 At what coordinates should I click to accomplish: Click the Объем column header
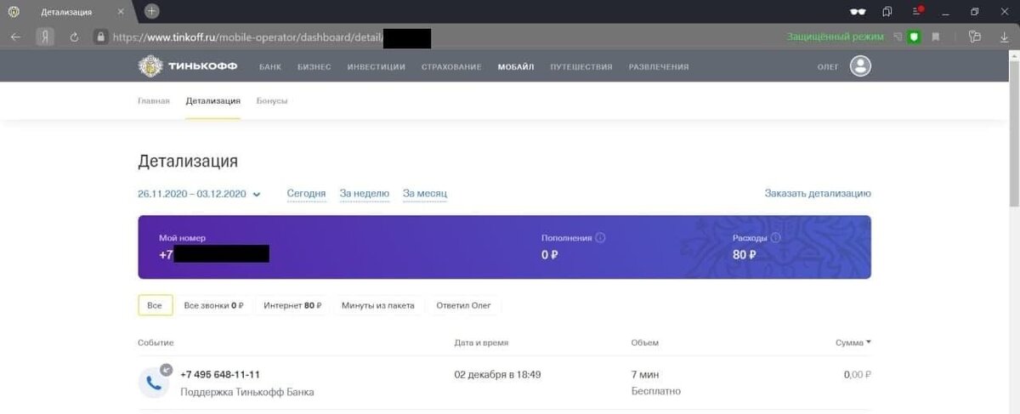[644, 343]
